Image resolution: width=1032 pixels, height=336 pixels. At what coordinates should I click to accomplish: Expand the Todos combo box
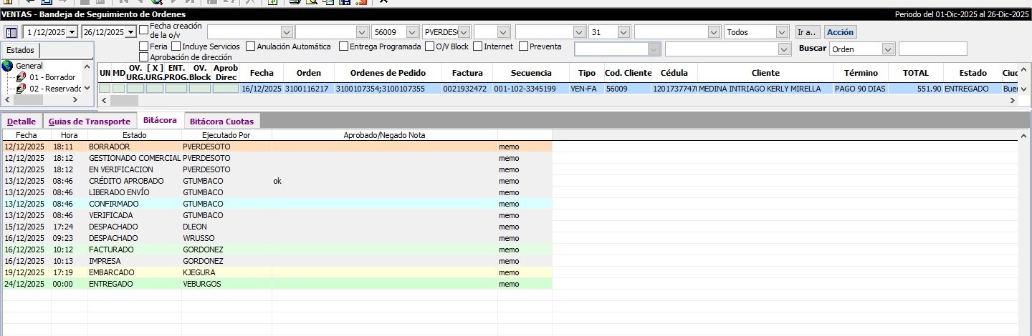(x=782, y=32)
